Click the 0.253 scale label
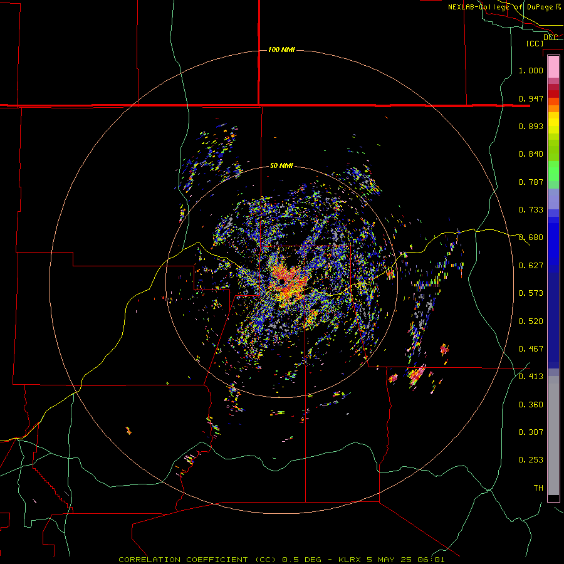Screen dimensions: 564x564 pos(531,460)
